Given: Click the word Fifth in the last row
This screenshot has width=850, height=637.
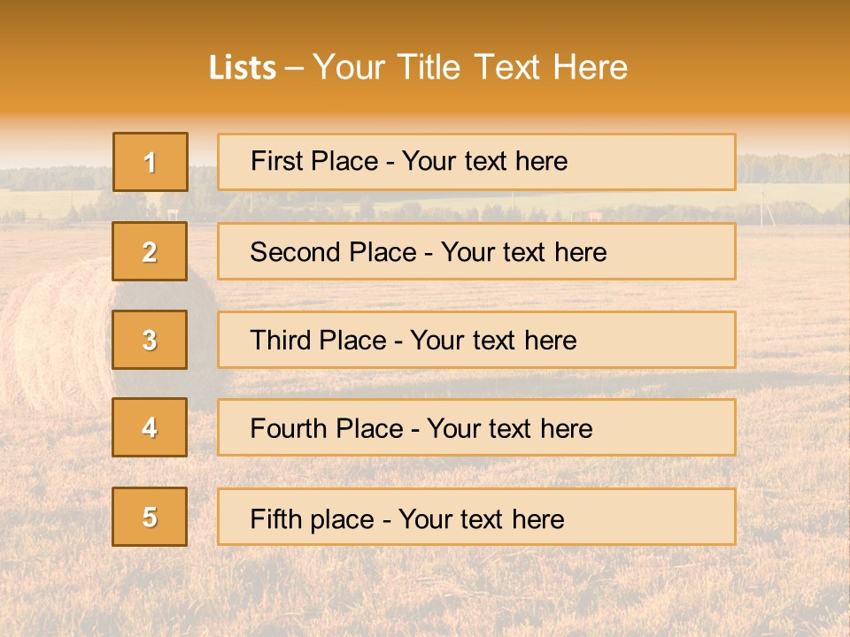Looking at the screenshot, I should (274, 518).
